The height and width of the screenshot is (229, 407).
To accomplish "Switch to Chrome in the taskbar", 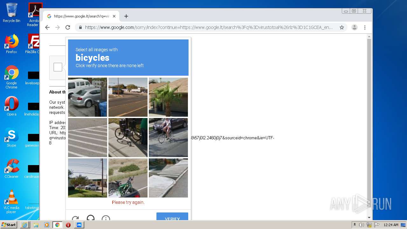I will [57, 225].
